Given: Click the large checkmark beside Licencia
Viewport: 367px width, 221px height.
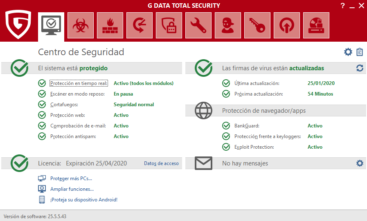Looking at the screenshot, I should [x=19, y=163].
